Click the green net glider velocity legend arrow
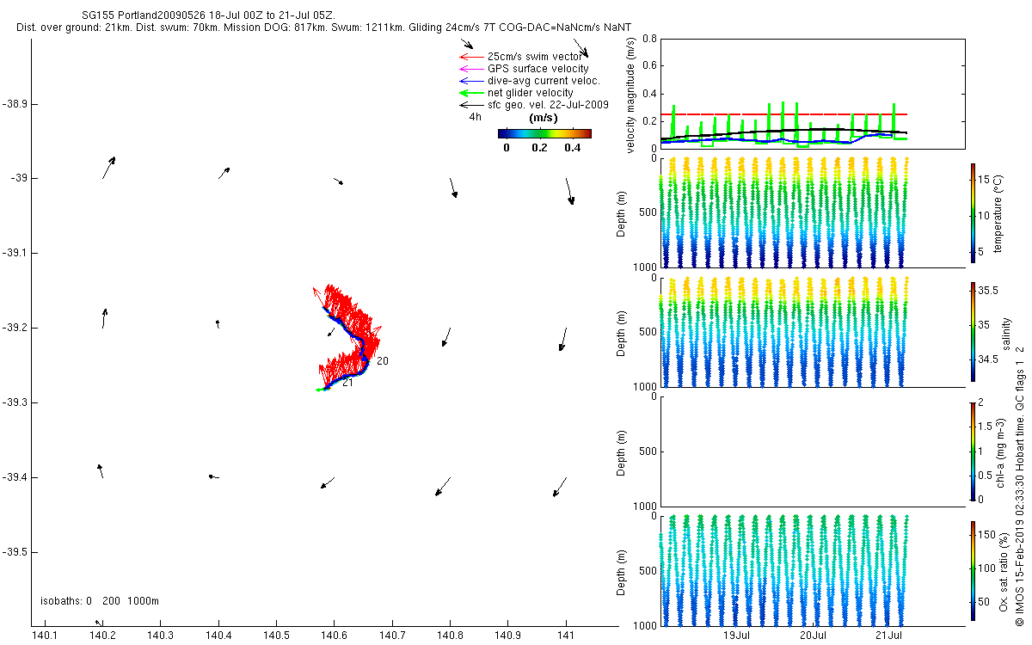The height and width of the screenshot is (645, 1032). coord(470,93)
